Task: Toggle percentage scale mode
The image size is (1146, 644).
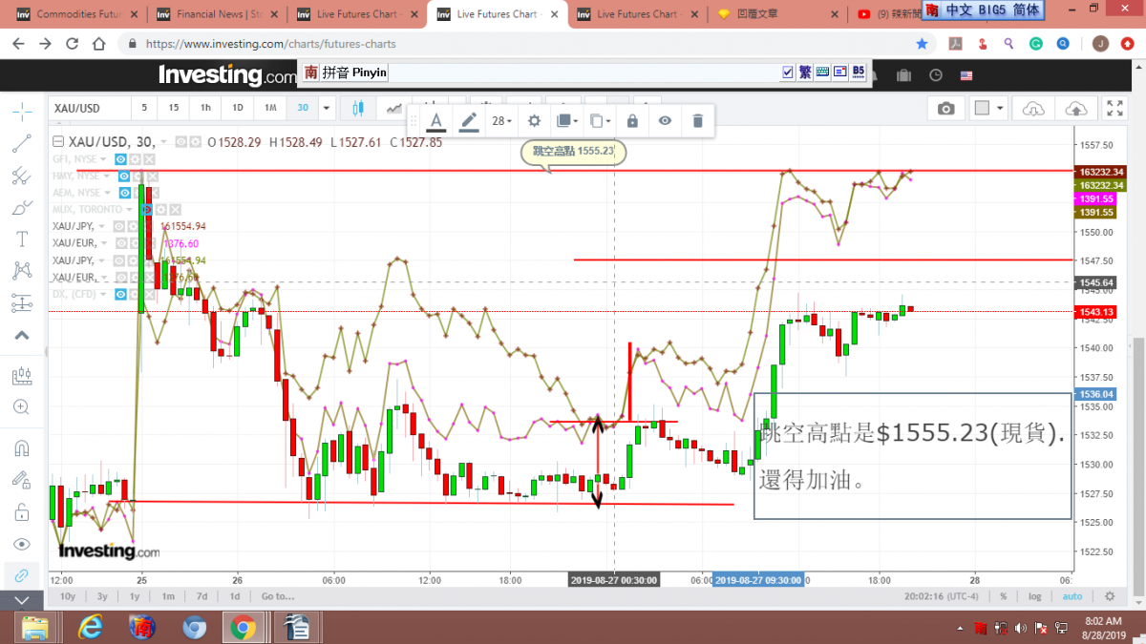Action: pyautogui.click(x=1004, y=596)
